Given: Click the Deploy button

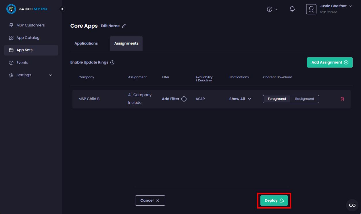Looking at the screenshot, I should point(274,200).
